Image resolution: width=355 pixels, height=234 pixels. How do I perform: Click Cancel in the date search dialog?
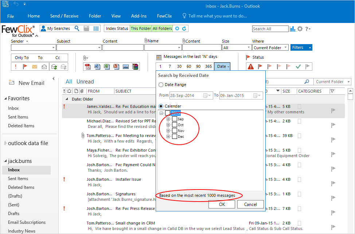coord(250,204)
